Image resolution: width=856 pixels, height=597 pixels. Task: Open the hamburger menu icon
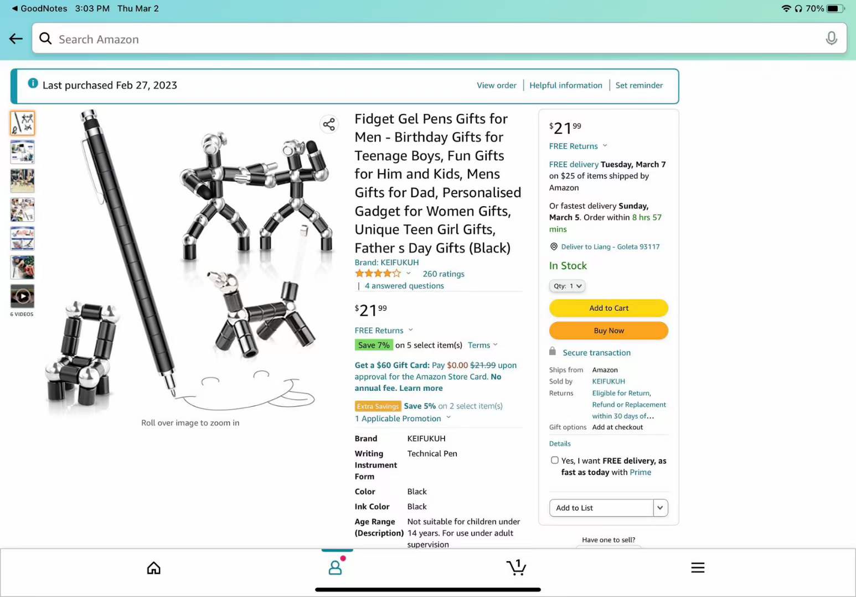tap(698, 568)
